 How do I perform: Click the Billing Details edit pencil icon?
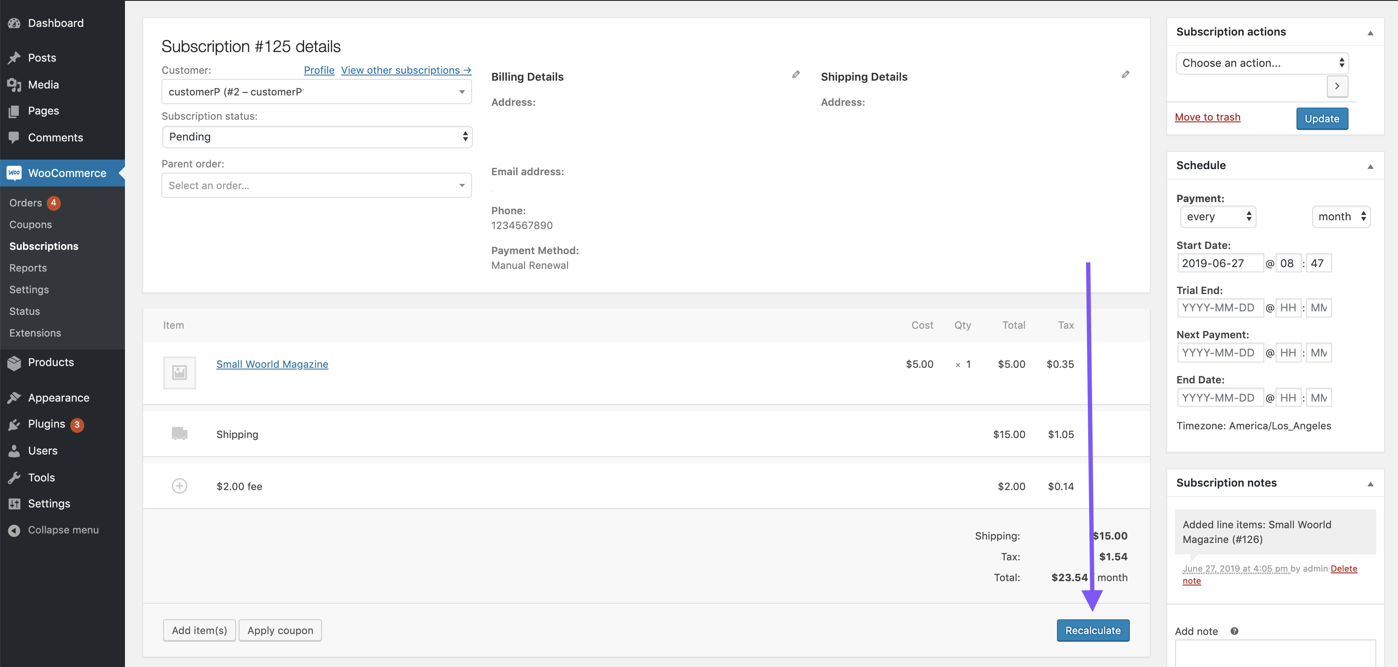(x=796, y=74)
